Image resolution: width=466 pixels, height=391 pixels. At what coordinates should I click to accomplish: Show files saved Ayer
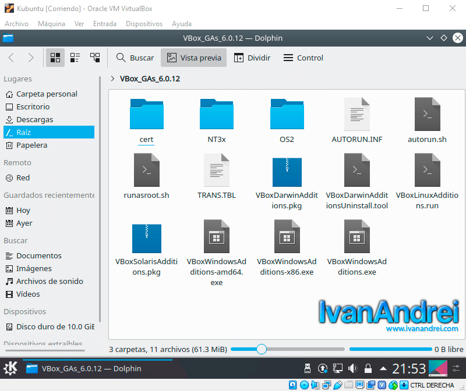49,223
